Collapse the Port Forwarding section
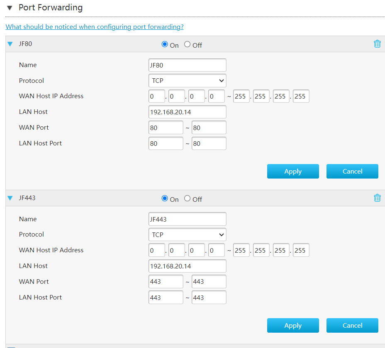 point(10,8)
